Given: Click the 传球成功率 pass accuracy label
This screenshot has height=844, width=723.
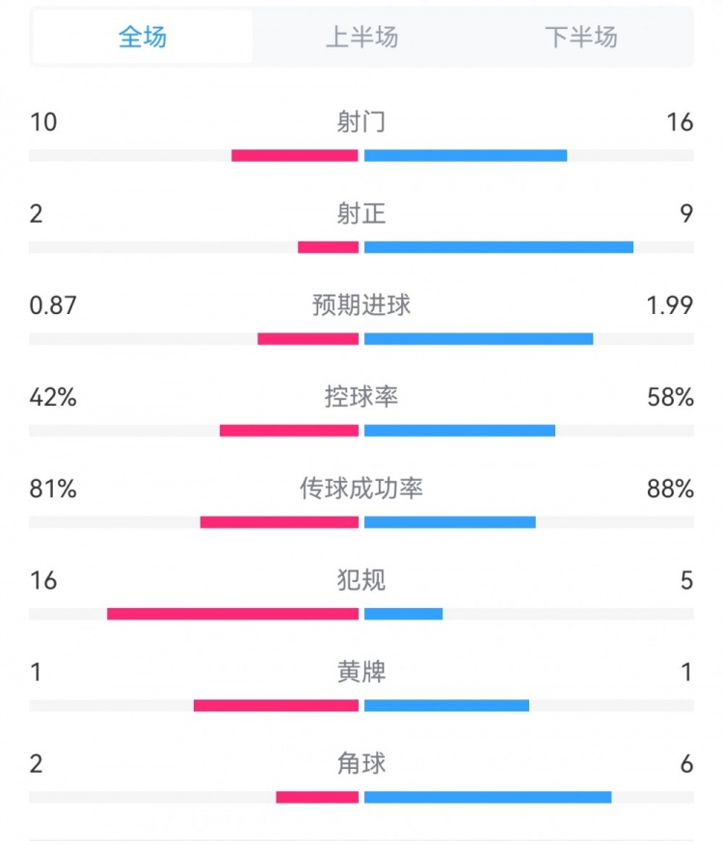Looking at the screenshot, I should click(361, 488).
